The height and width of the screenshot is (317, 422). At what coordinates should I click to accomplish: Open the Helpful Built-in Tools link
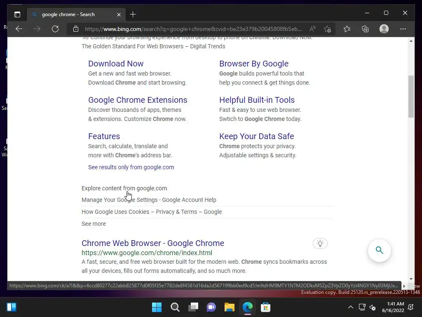[x=257, y=100]
